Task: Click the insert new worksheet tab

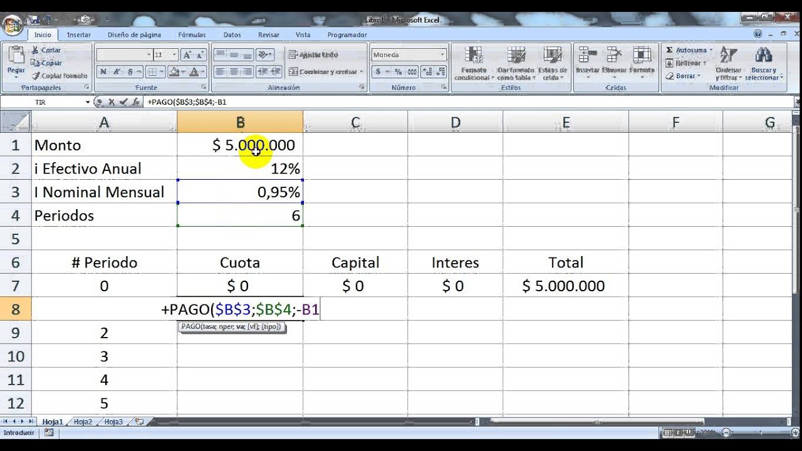Action: pos(139,422)
